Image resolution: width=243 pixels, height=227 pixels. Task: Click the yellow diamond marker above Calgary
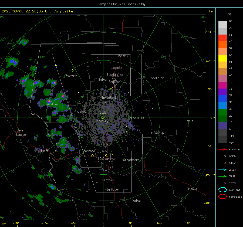107,155
